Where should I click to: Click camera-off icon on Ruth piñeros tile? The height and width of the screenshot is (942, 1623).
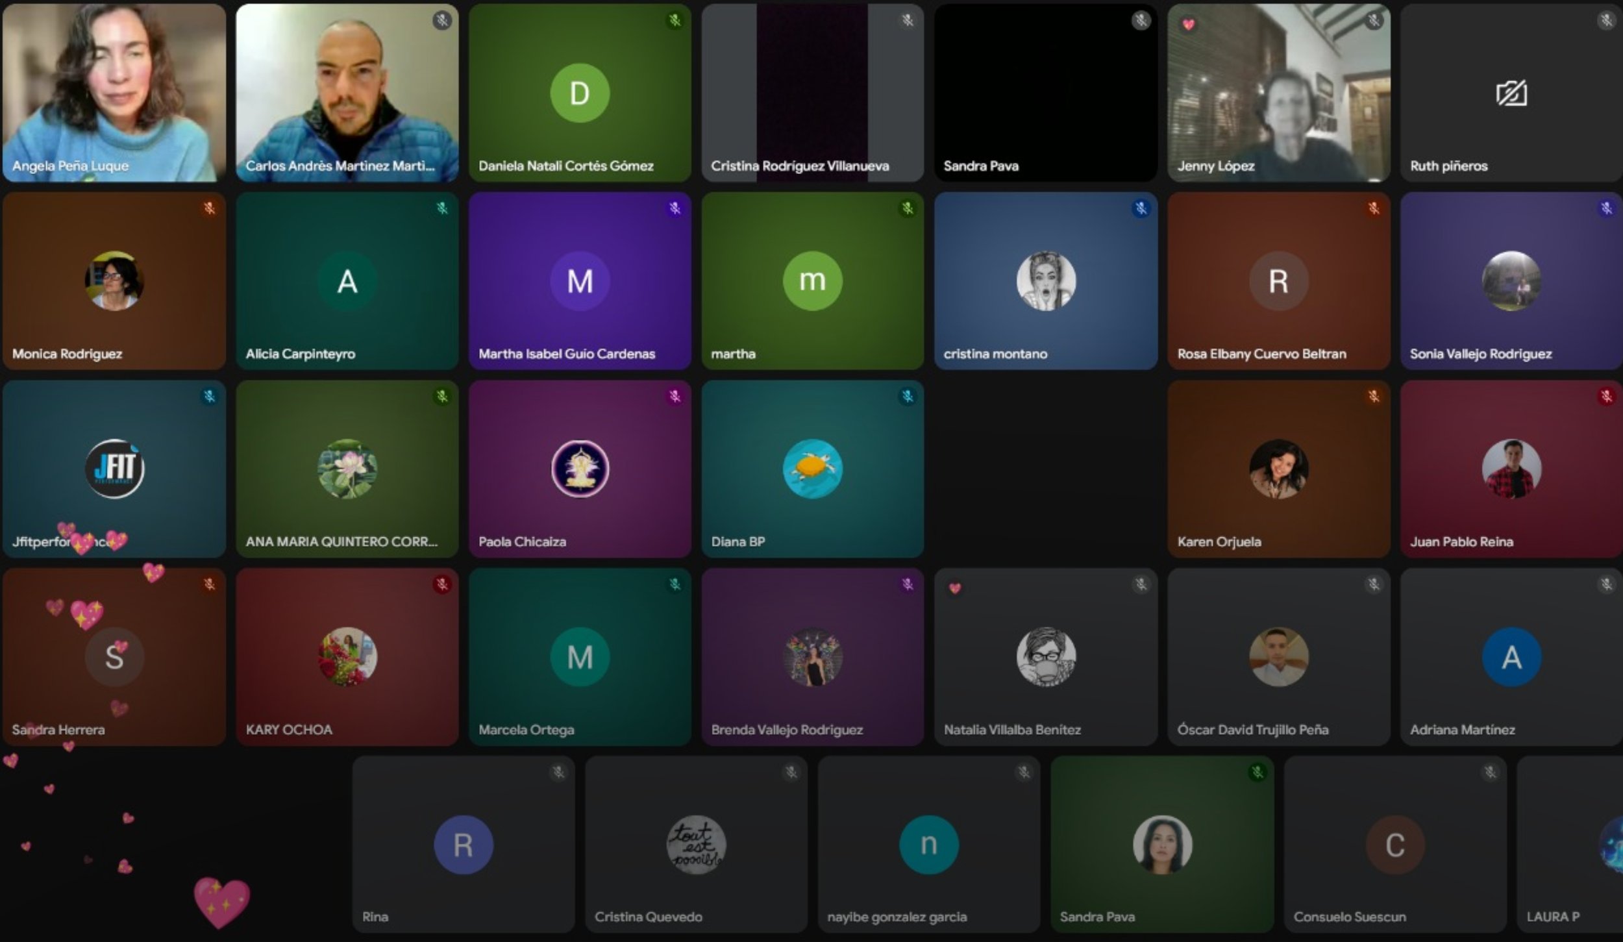(x=1511, y=93)
